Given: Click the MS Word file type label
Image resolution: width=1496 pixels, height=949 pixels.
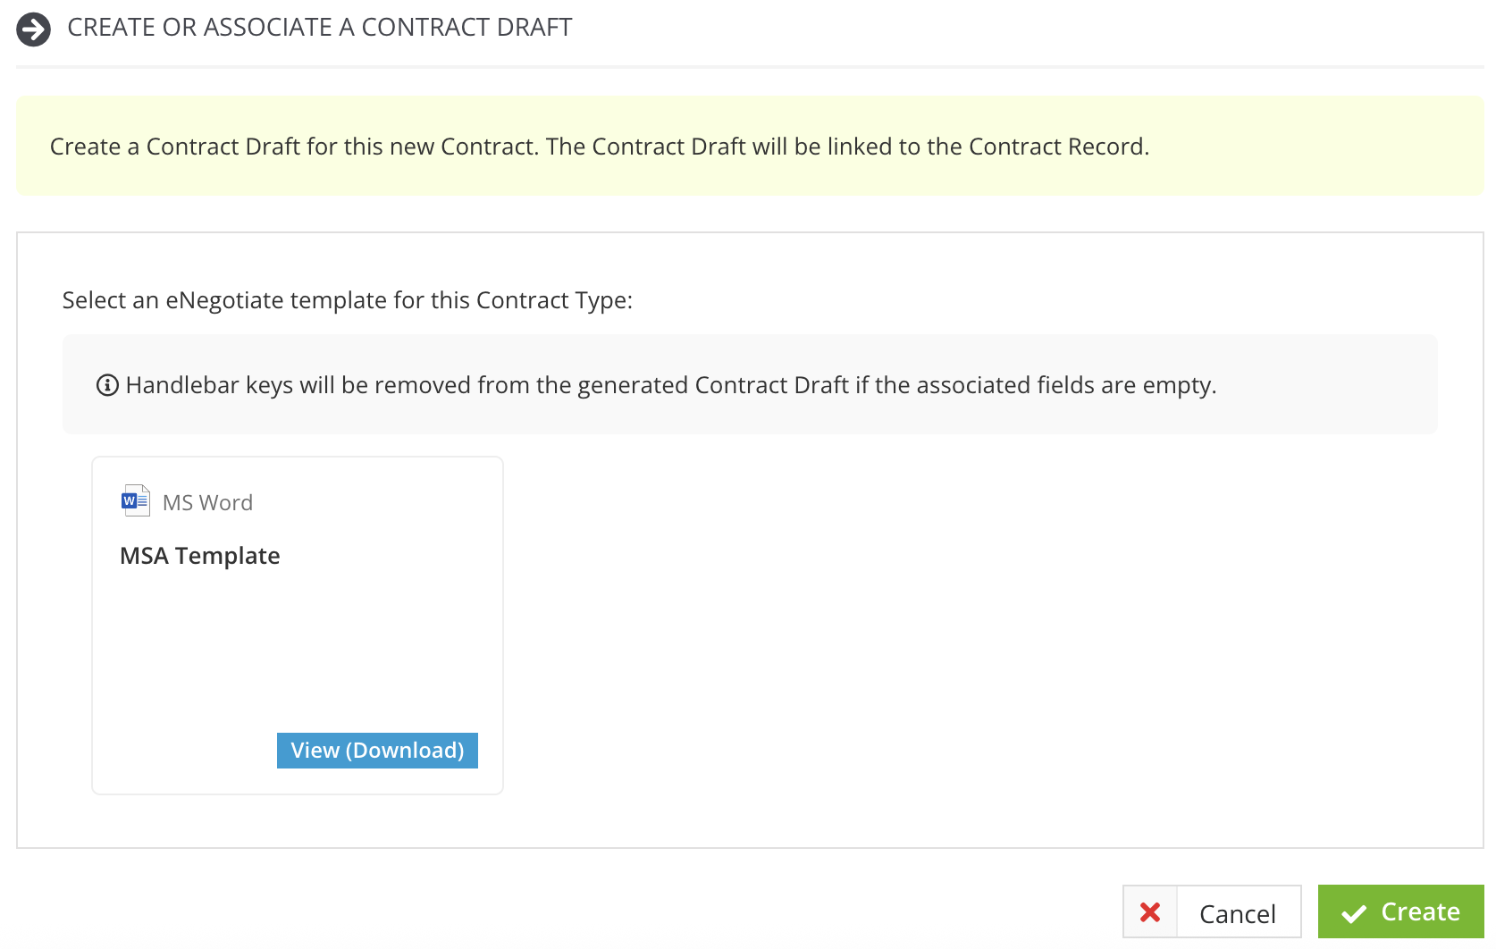Looking at the screenshot, I should (x=207, y=502).
